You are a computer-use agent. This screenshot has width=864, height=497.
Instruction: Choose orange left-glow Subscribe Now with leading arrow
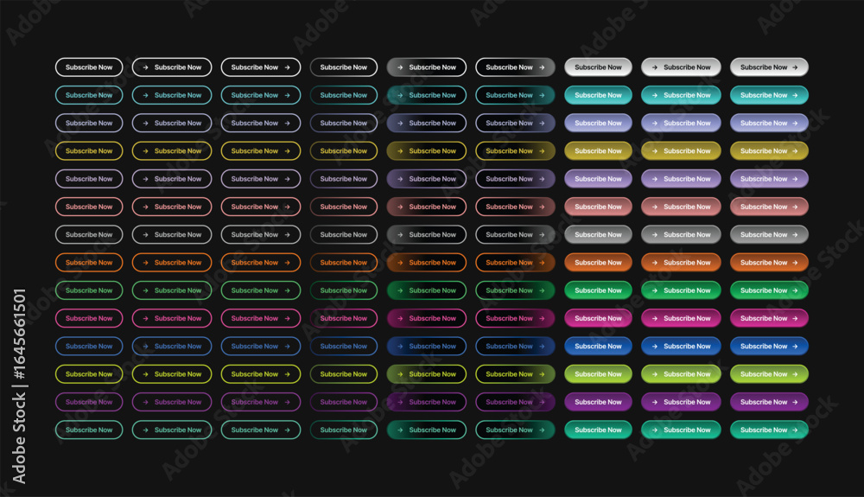click(x=427, y=262)
